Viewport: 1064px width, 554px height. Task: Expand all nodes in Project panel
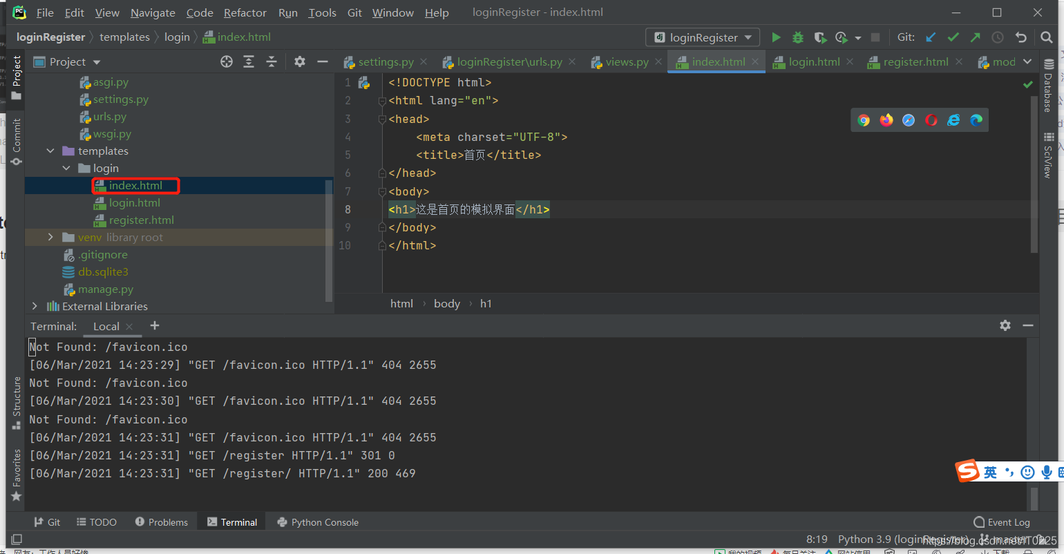pyautogui.click(x=249, y=61)
